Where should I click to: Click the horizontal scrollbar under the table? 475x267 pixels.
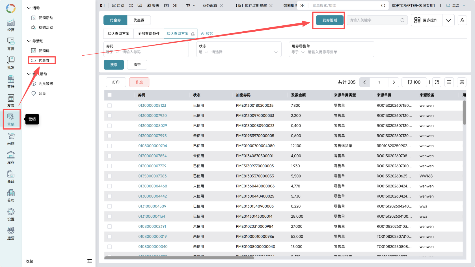[179, 258]
